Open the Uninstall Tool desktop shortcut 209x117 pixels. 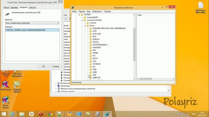pos(6,73)
